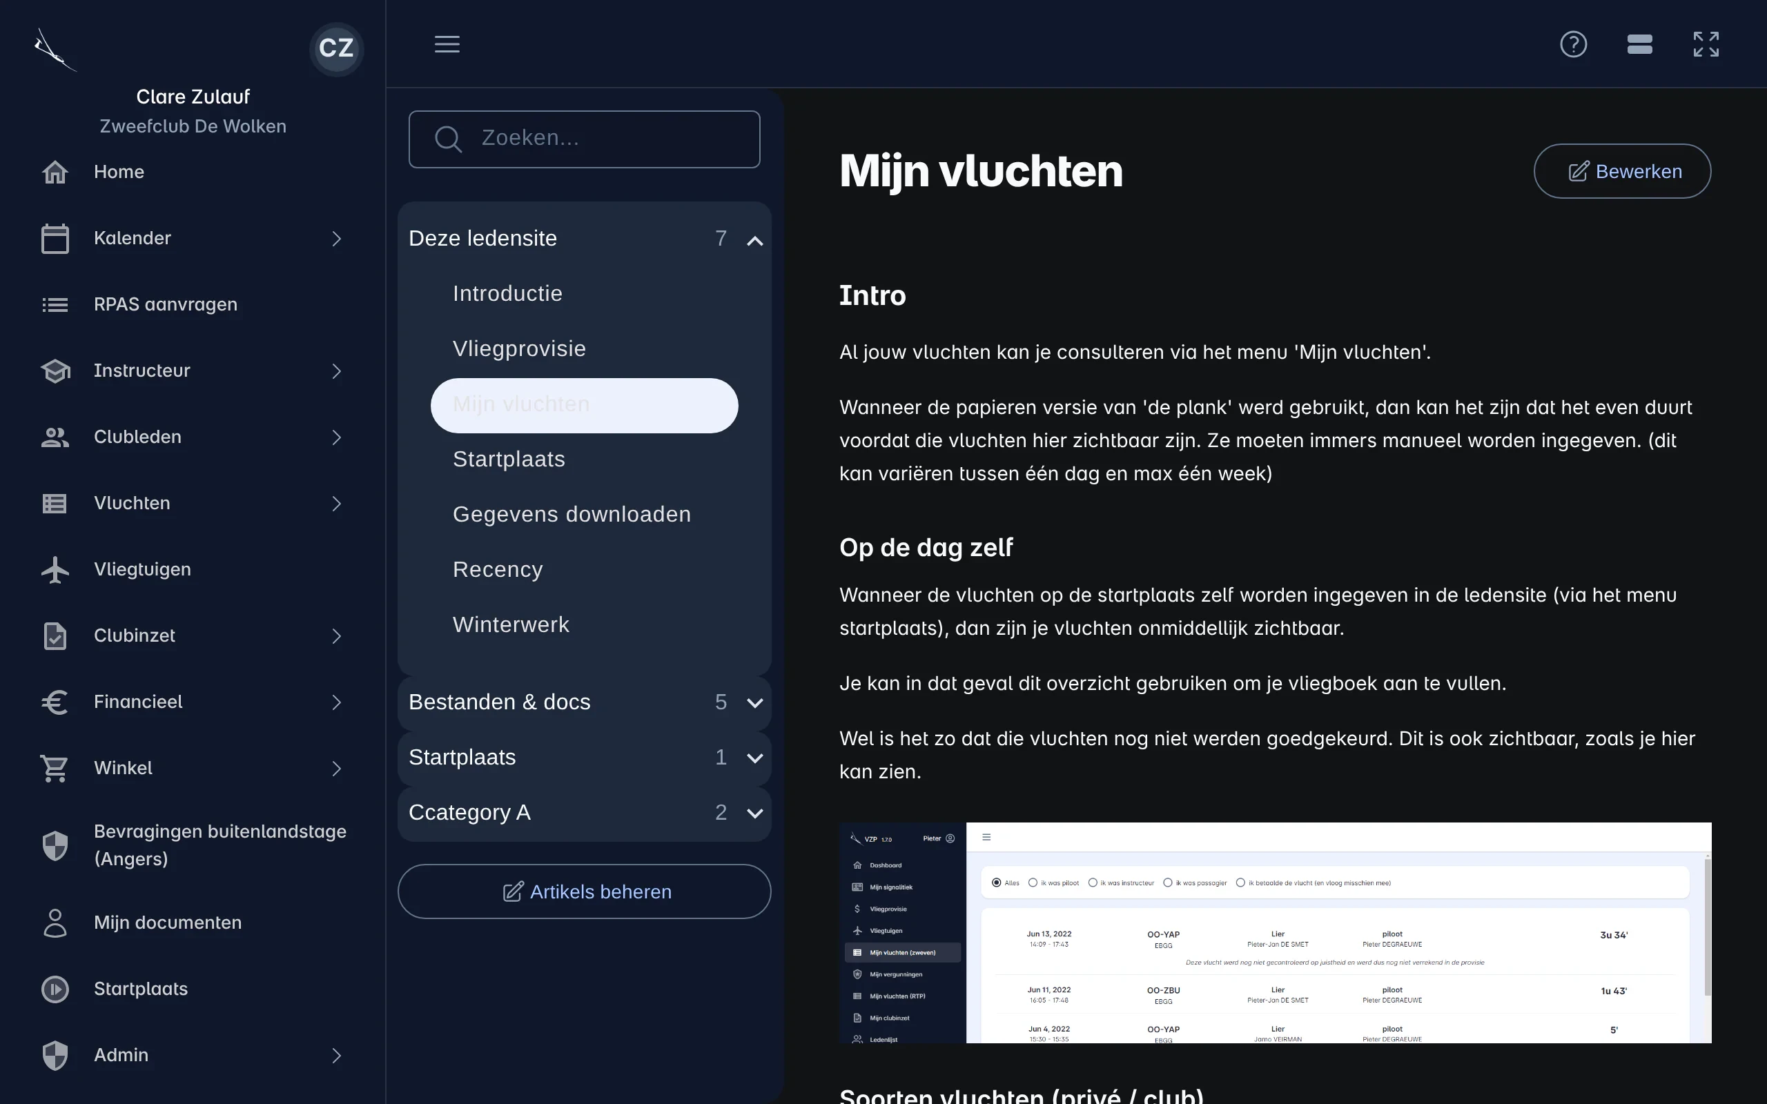Expand the Vluchten submenu chevron

(x=337, y=504)
